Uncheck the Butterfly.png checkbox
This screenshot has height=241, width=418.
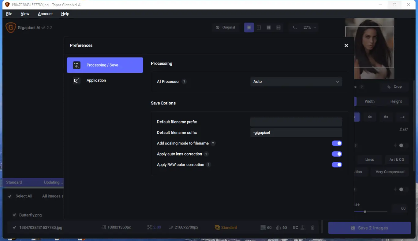click(x=14, y=215)
